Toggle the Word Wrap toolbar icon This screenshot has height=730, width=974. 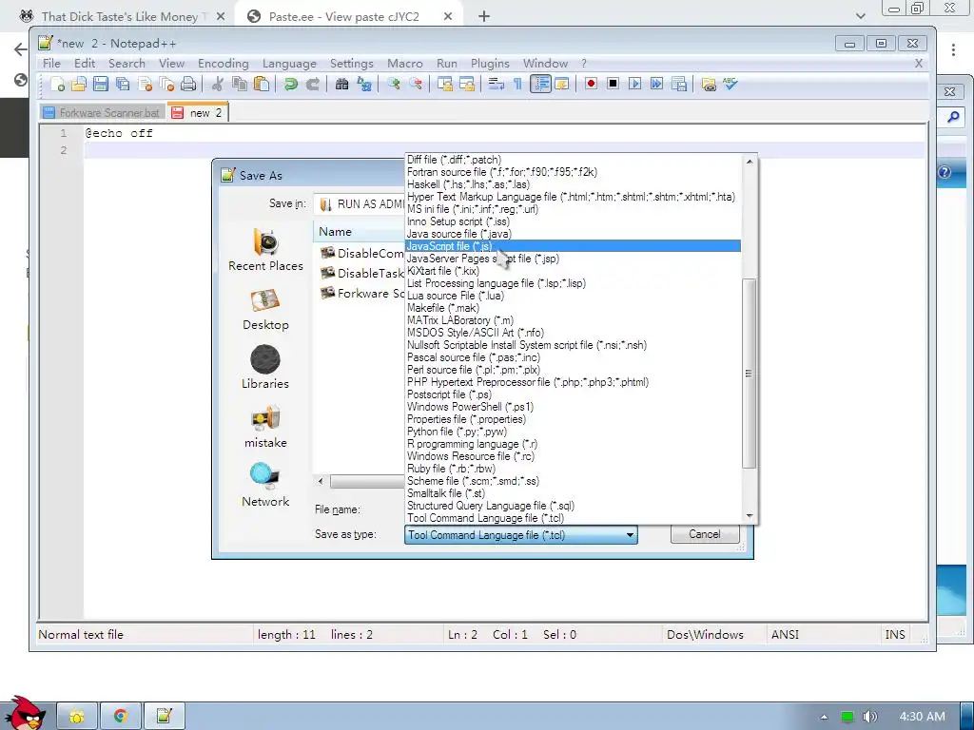point(496,84)
